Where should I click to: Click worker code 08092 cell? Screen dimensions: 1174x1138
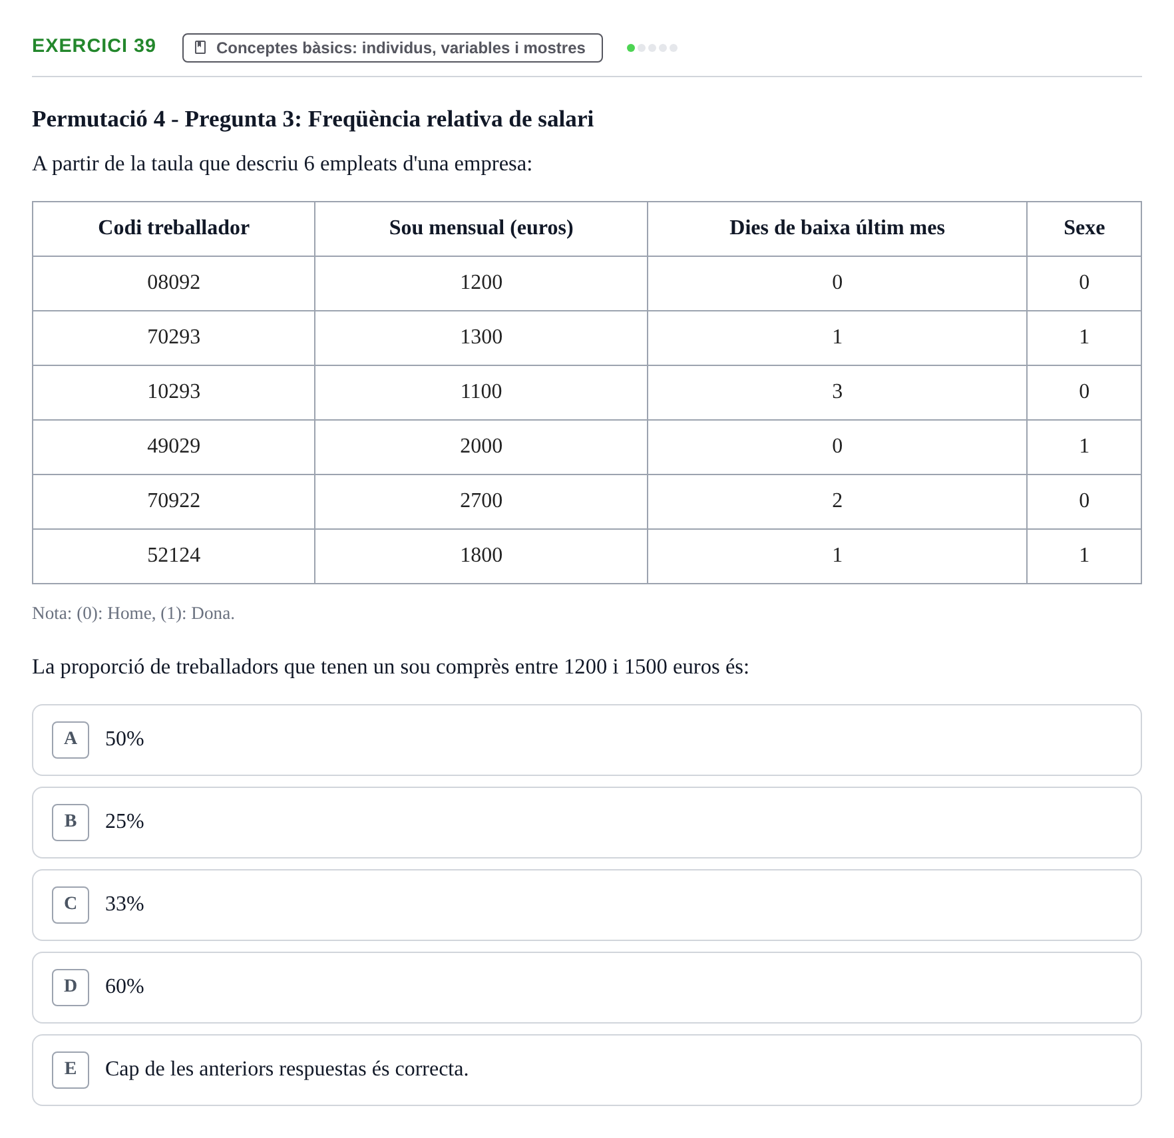174,284
